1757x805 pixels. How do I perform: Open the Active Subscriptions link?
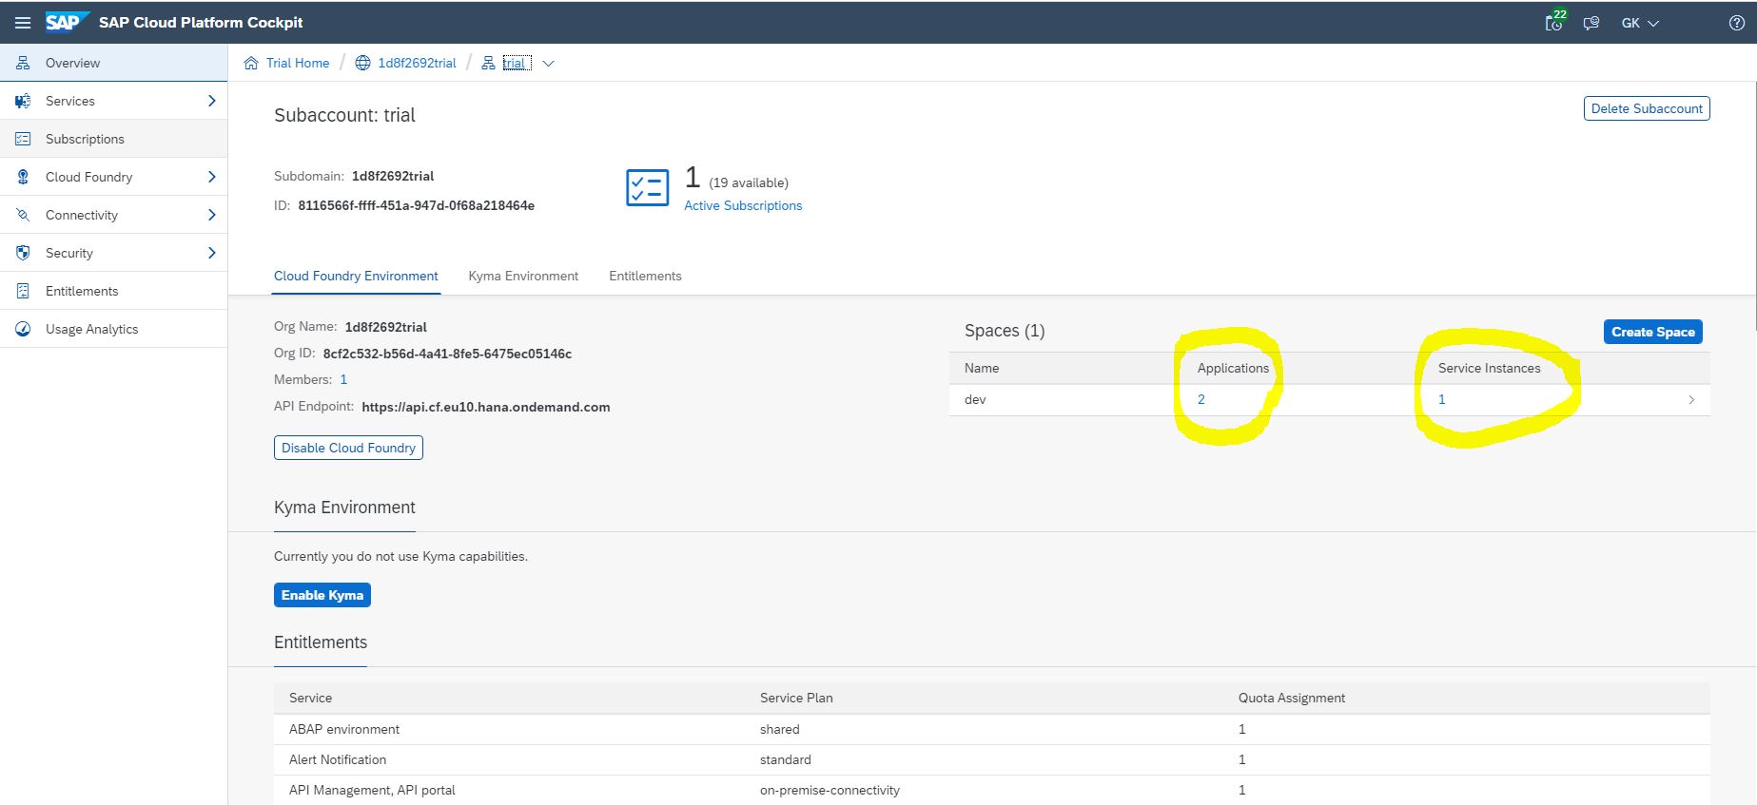coord(743,205)
